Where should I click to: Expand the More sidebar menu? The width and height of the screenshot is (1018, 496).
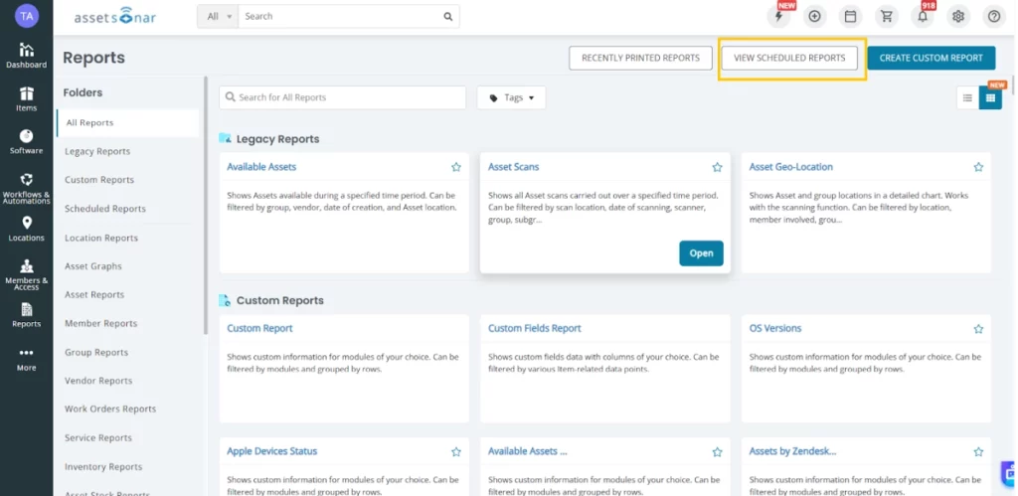tap(26, 358)
